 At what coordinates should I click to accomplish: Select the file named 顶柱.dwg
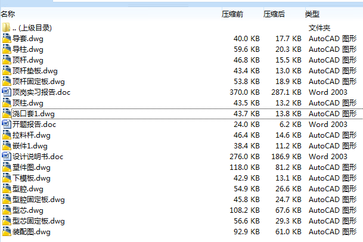tap(28, 103)
